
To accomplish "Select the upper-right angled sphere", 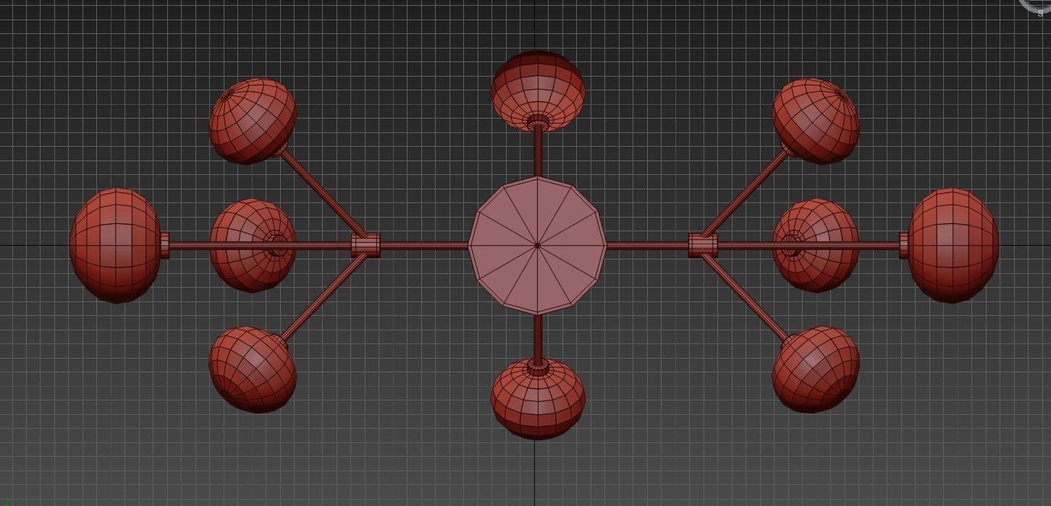I will (816, 121).
